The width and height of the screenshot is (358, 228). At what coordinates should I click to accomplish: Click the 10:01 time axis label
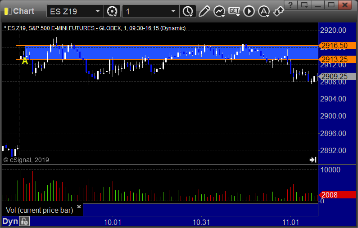coord(112,222)
